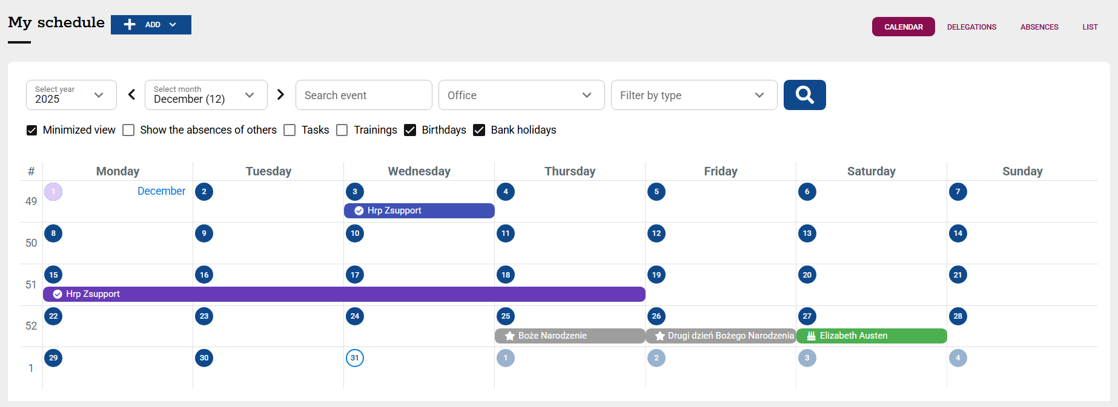This screenshot has height=407, width=1118.
Task: Expand the Office dropdown
Action: coord(521,95)
